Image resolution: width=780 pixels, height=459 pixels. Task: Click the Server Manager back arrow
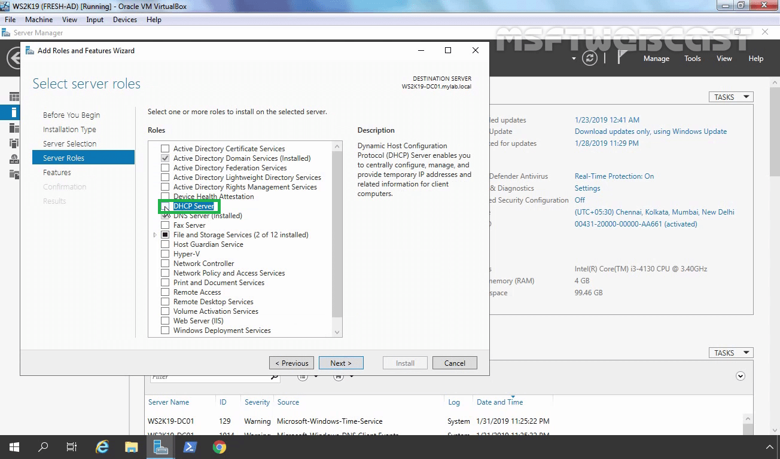[x=13, y=58]
